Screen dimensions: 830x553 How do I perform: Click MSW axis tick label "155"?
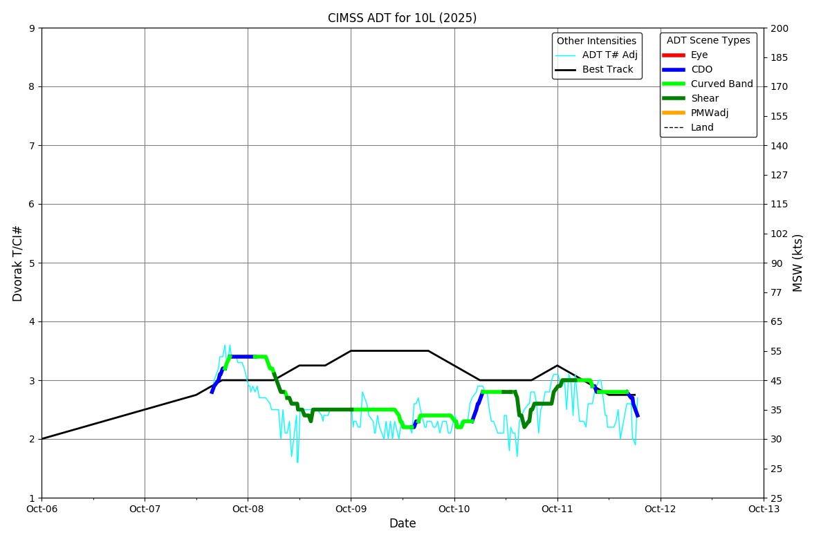(780, 116)
